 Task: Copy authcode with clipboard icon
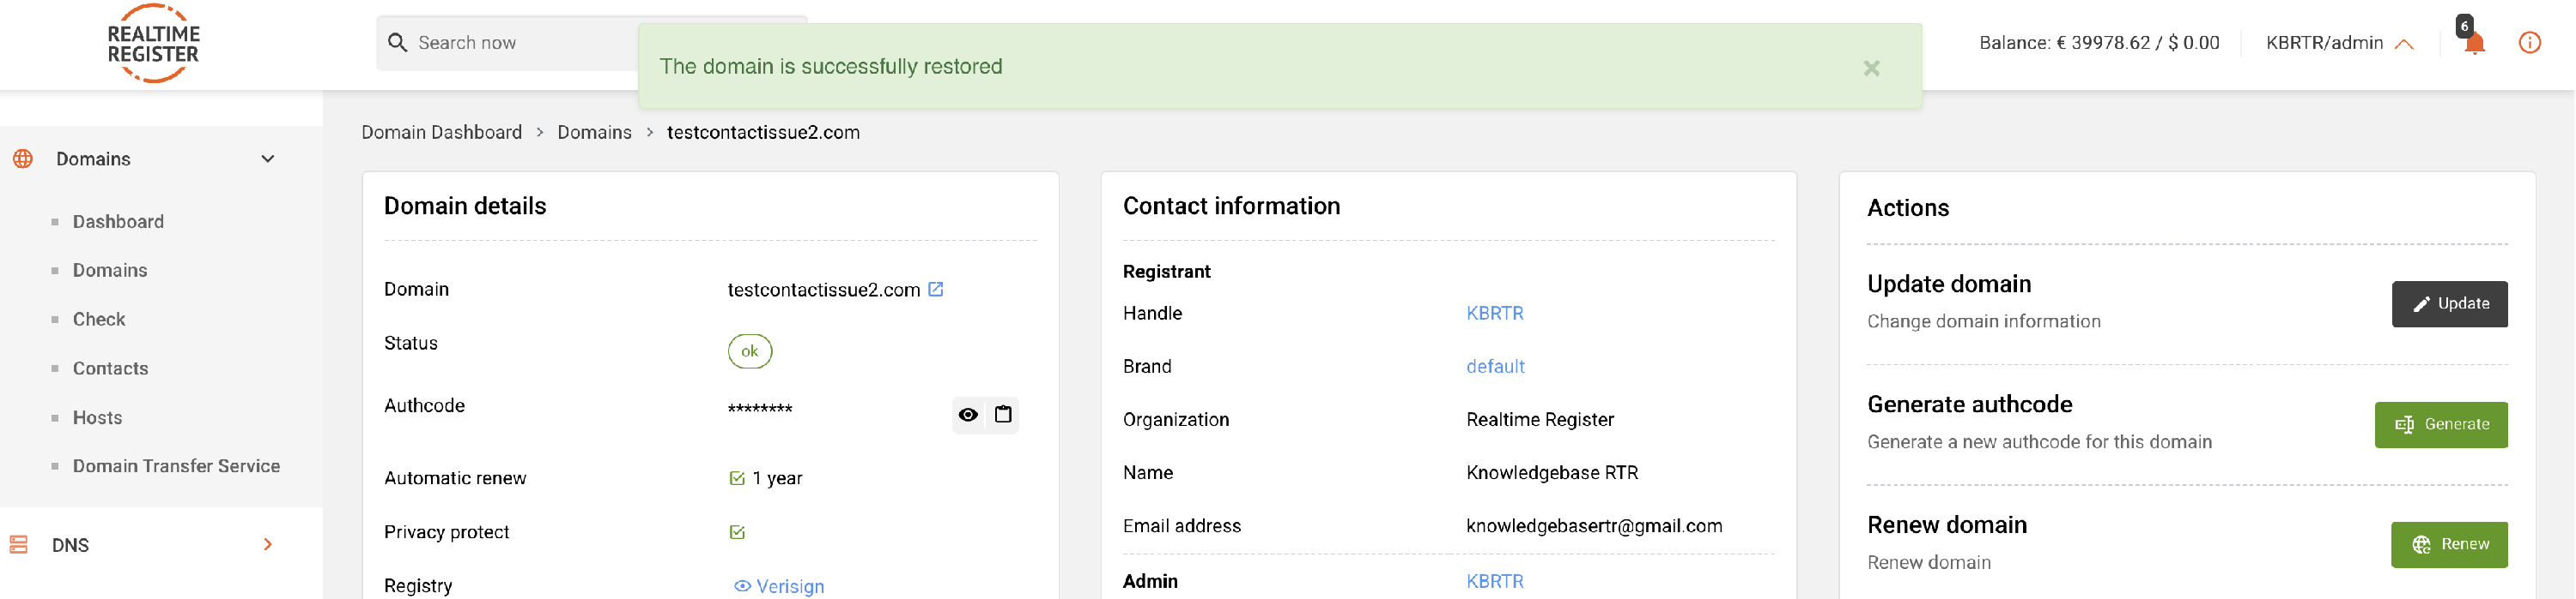point(1003,414)
